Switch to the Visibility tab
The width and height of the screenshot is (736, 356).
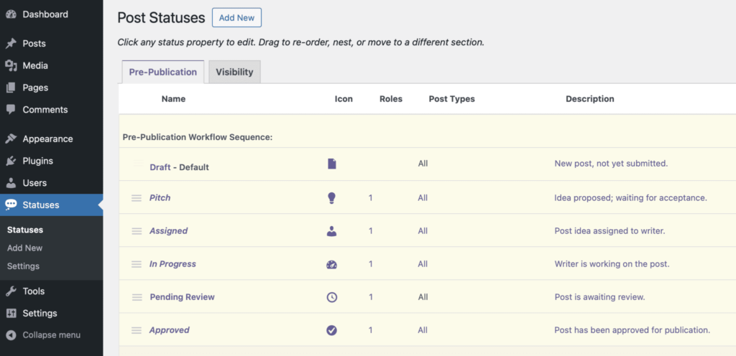[234, 72]
